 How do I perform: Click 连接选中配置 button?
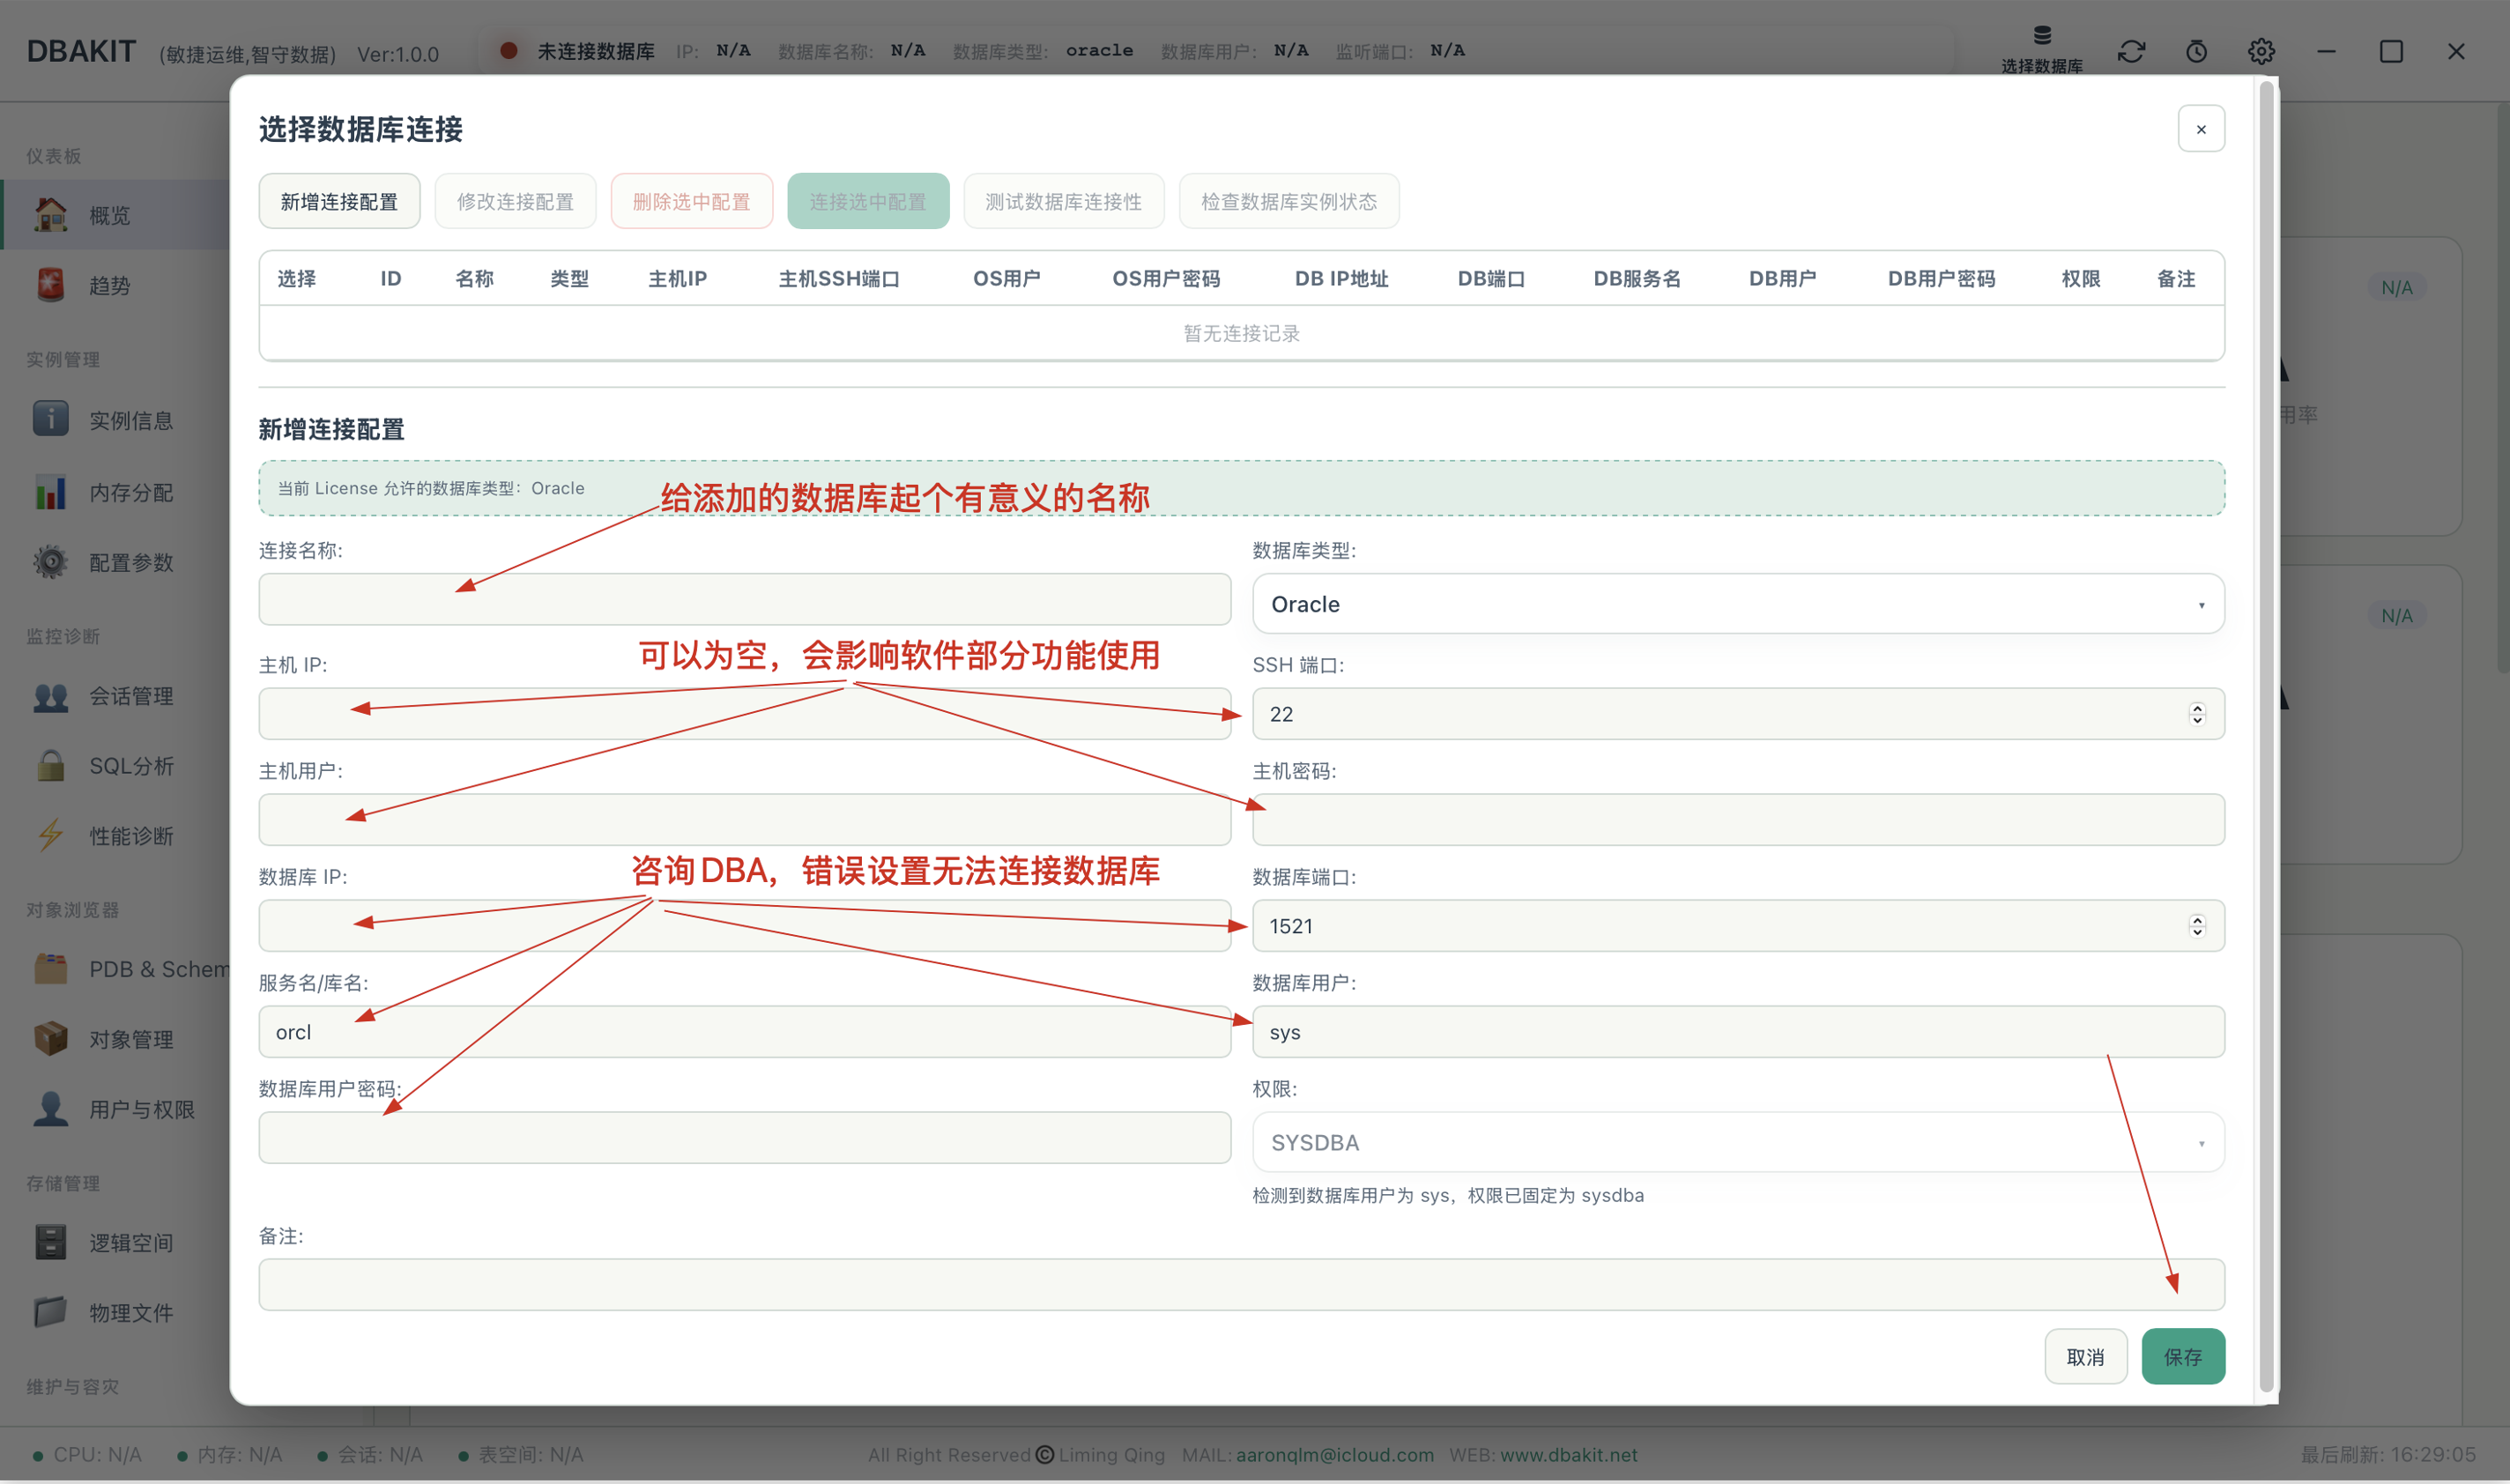click(x=868, y=201)
